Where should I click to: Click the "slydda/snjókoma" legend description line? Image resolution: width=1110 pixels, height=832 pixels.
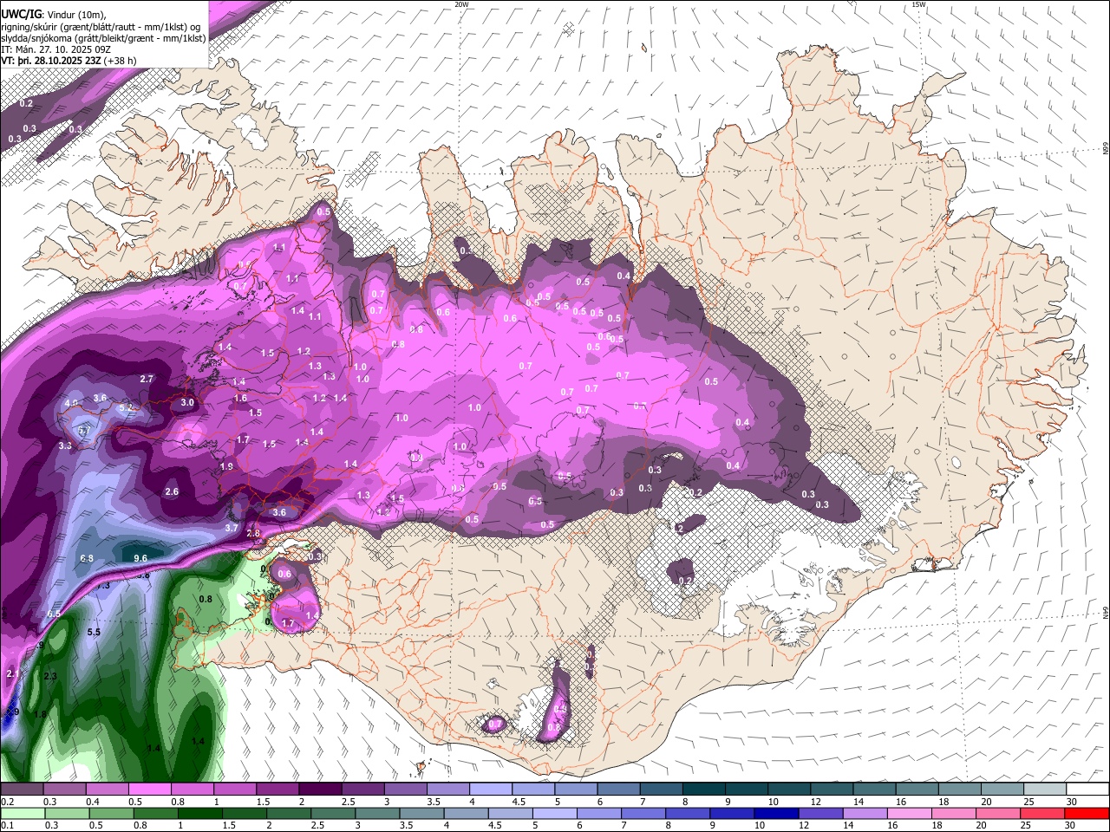tap(102, 38)
